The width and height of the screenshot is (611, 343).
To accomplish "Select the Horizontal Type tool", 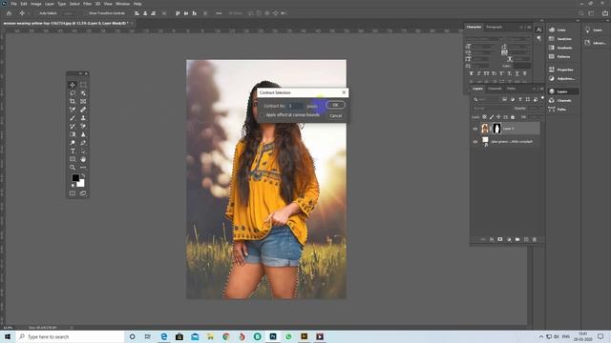I will coord(73,151).
